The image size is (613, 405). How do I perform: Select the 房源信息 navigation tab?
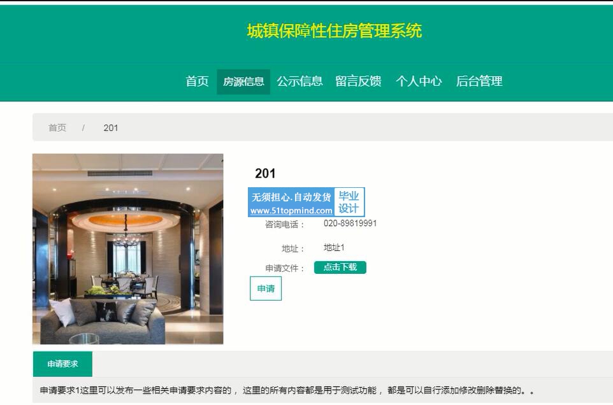pyautogui.click(x=243, y=82)
